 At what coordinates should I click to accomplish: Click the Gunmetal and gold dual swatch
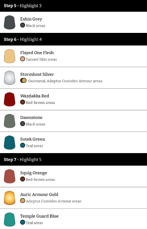coord(23,80)
